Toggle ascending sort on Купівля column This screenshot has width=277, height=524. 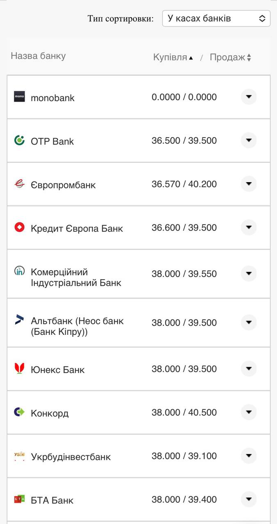172,57
